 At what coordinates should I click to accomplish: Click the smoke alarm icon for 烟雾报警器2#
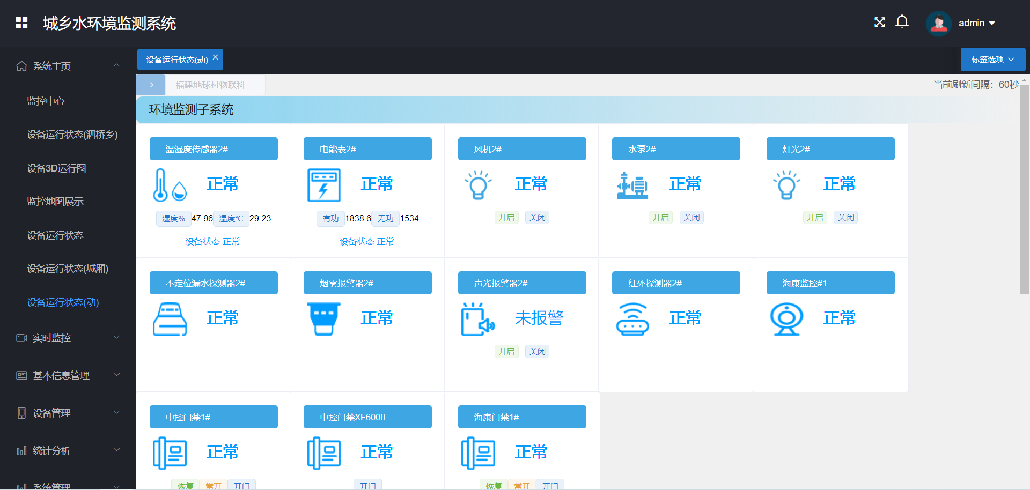[x=324, y=319]
